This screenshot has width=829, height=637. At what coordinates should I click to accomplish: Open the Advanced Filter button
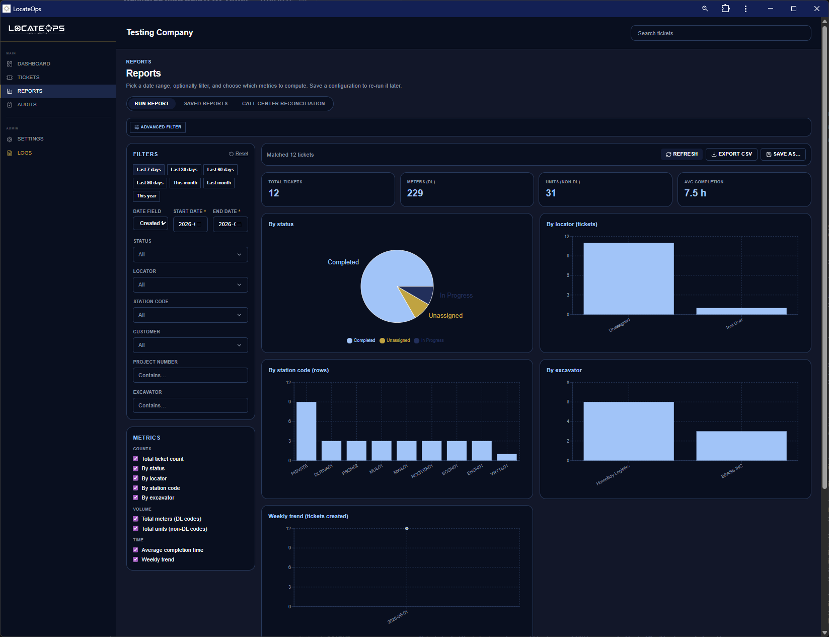(158, 127)
